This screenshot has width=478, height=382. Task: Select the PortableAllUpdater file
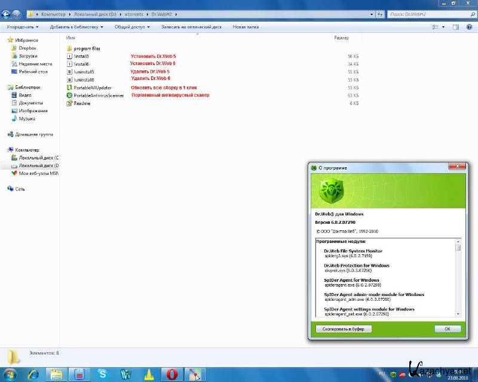92,88
